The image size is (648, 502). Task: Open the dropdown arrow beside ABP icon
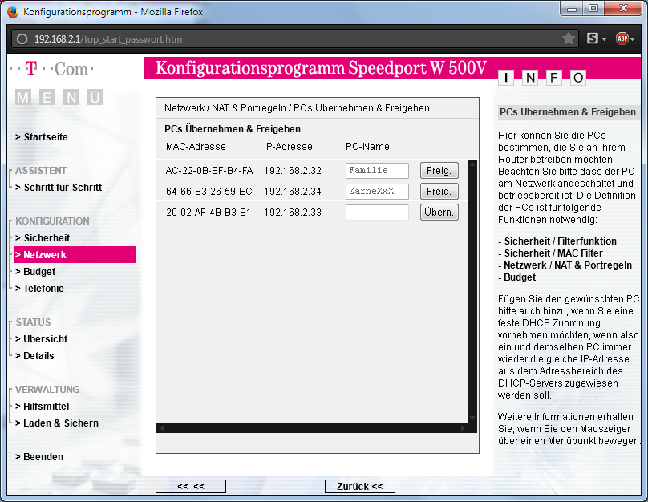(x=632, y=39)
